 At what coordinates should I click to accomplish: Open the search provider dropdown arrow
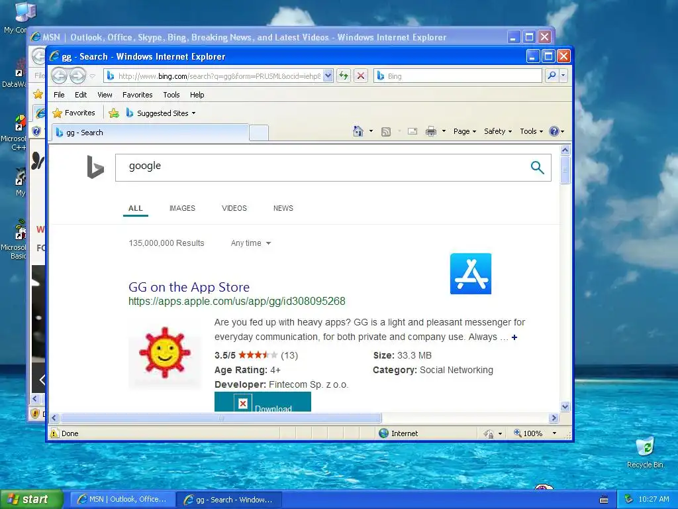tap(563, 76)
